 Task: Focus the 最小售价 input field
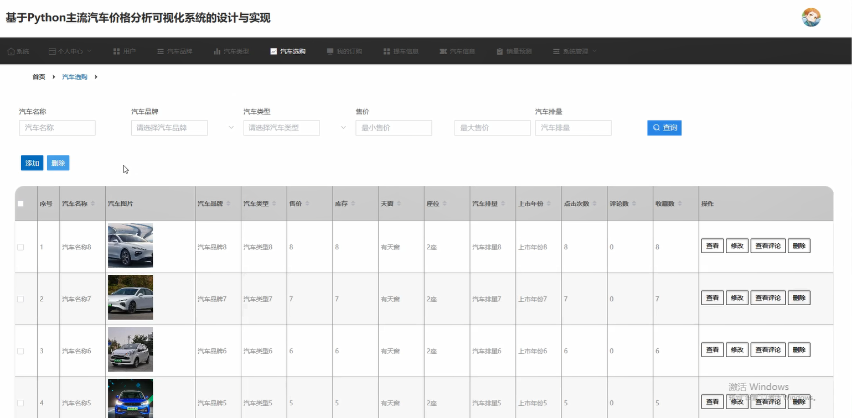point(394,128)
